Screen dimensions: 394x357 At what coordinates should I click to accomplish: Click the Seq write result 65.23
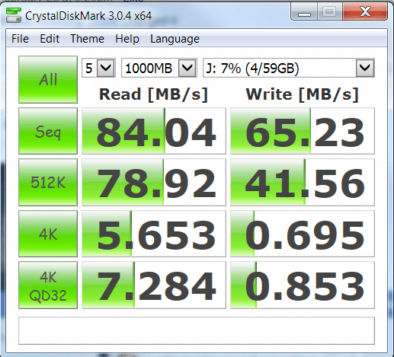click(x=303, y=131)
